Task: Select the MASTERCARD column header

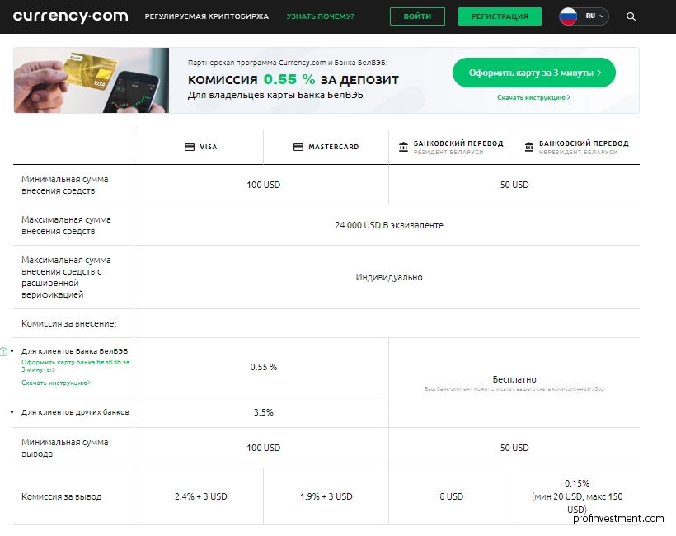Action: click(326, 147)
